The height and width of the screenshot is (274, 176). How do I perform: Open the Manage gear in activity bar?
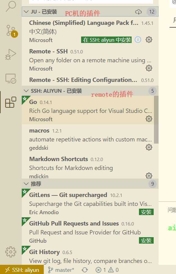pos(11,252)
